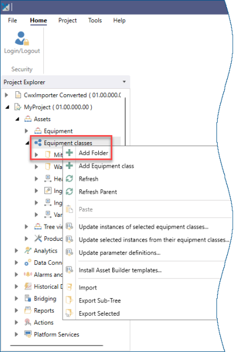This screenshot has width=234, height=352.
Task: Click the Platform Services monitor icon
Action: [28, 334]
